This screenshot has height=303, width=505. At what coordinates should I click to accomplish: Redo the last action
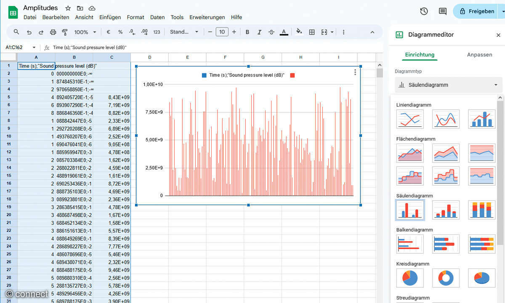pyautogui.click(x=41, y=32)
